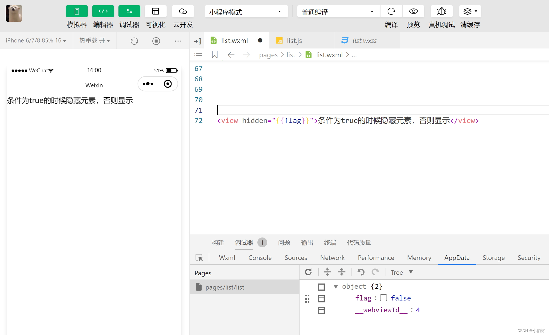The width and height of the screenshot is (549, 335).
Task: Start 真机调试 real device debugging
Action: (x=441, y=11)
